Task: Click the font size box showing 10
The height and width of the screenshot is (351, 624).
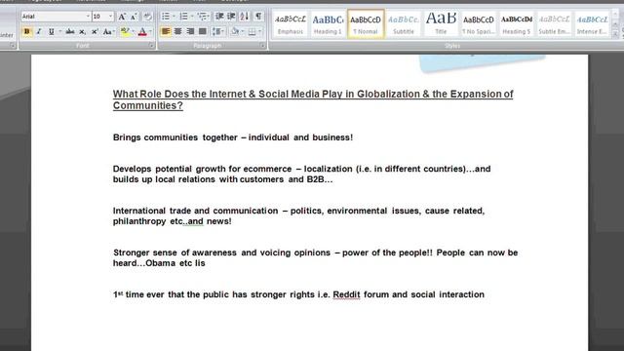Action: coord(102,17)
